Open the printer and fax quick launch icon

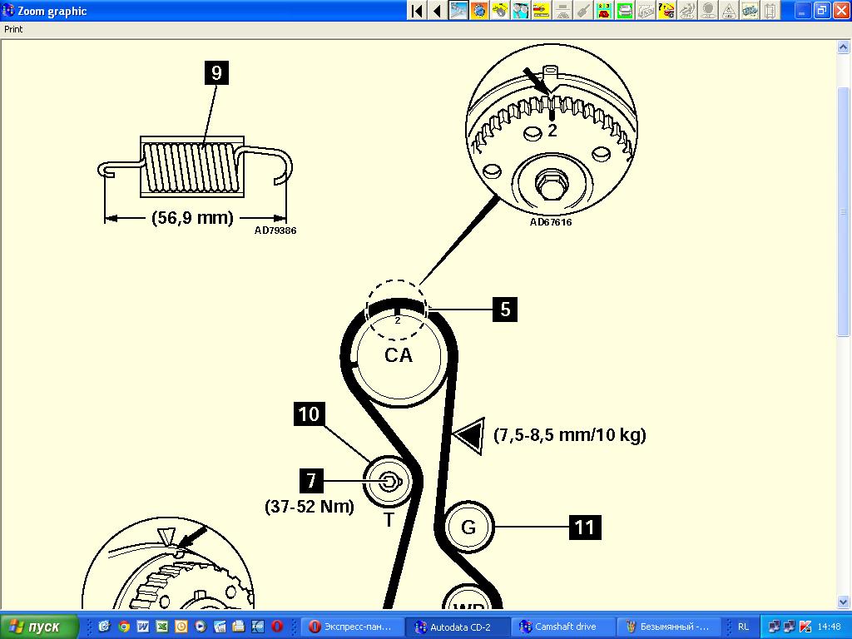click(x=239, y=627)
